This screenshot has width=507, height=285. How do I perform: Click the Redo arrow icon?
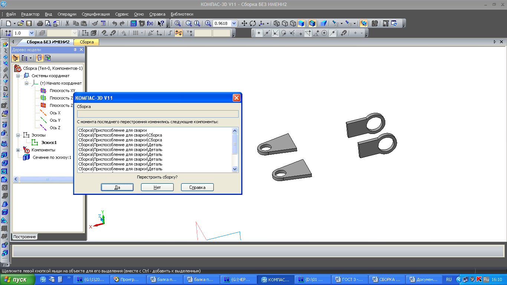[x=122, y=23]
